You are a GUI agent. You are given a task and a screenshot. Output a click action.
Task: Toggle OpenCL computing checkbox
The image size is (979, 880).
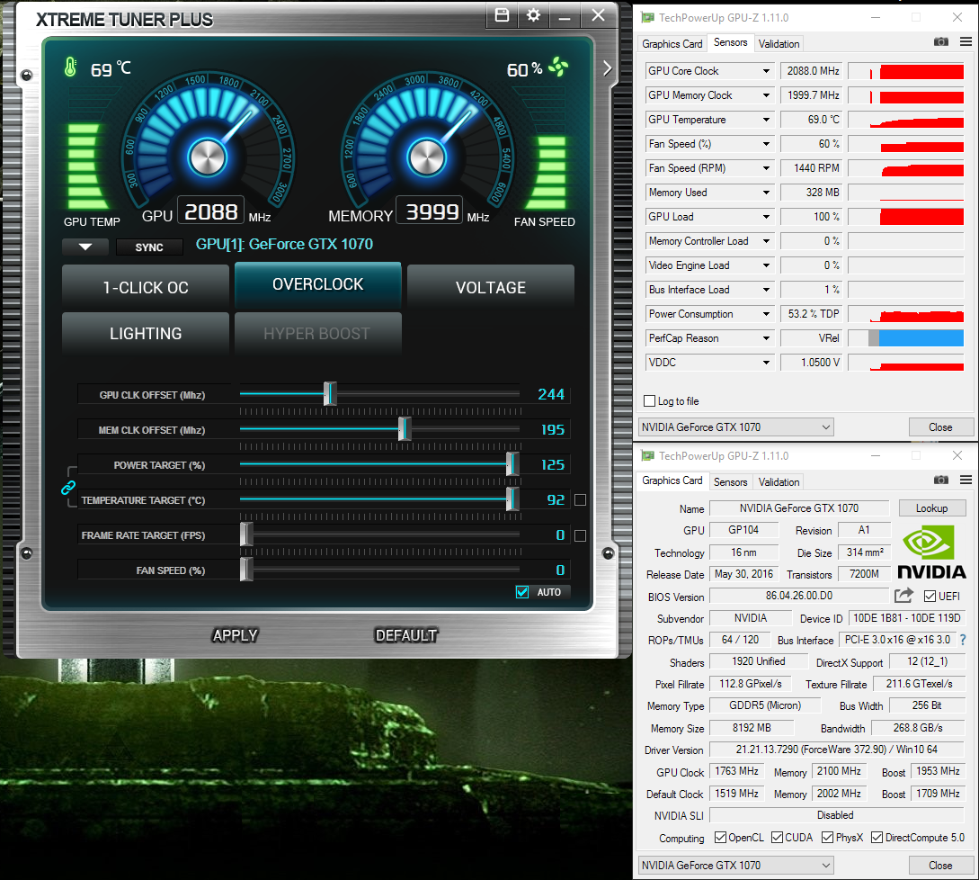[720, 838]
